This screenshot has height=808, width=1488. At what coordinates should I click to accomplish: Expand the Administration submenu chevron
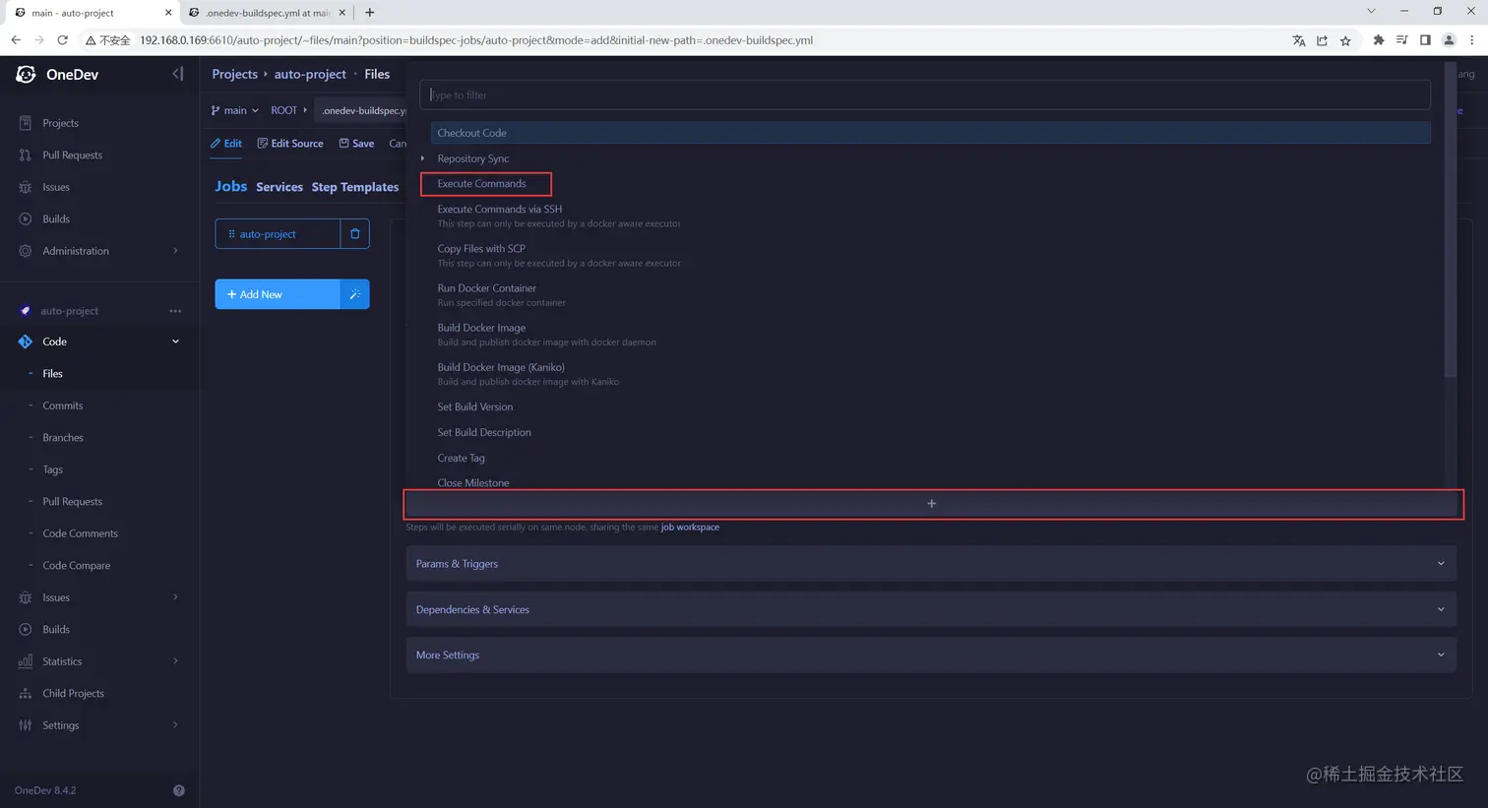click(x=176, y=251)
